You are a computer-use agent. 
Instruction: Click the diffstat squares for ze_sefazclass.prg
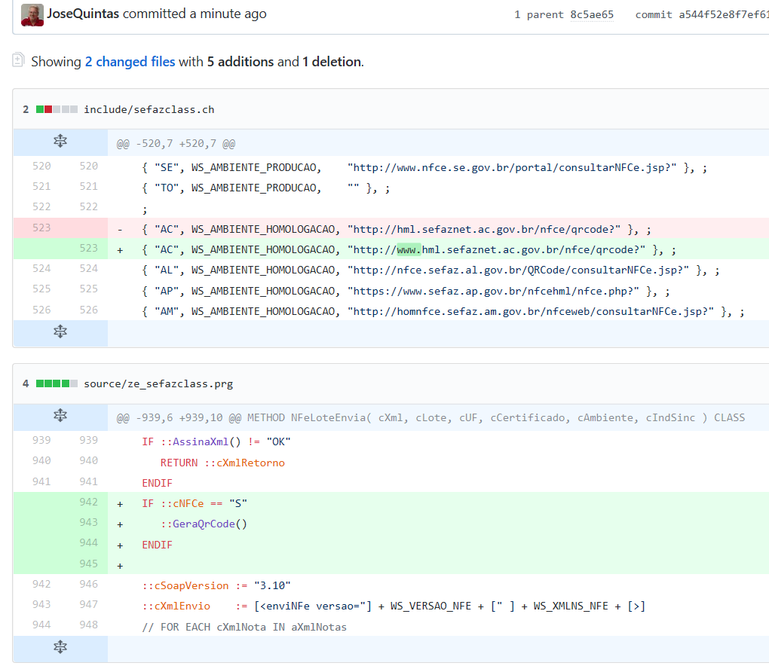click(57, 383)
